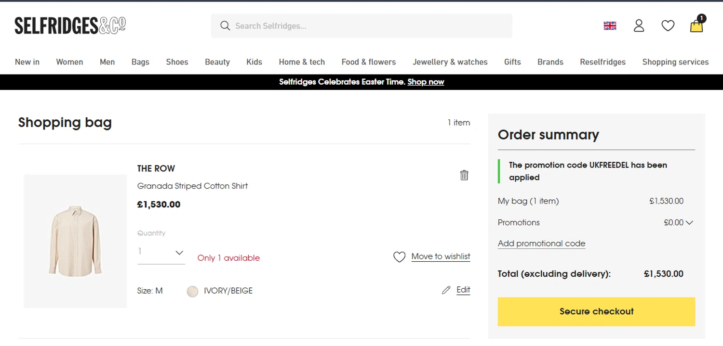Open the Women menu

pos(69,62)
